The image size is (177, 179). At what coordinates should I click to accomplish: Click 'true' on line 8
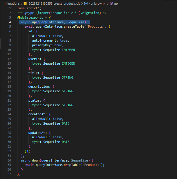(x=64, y=40)
